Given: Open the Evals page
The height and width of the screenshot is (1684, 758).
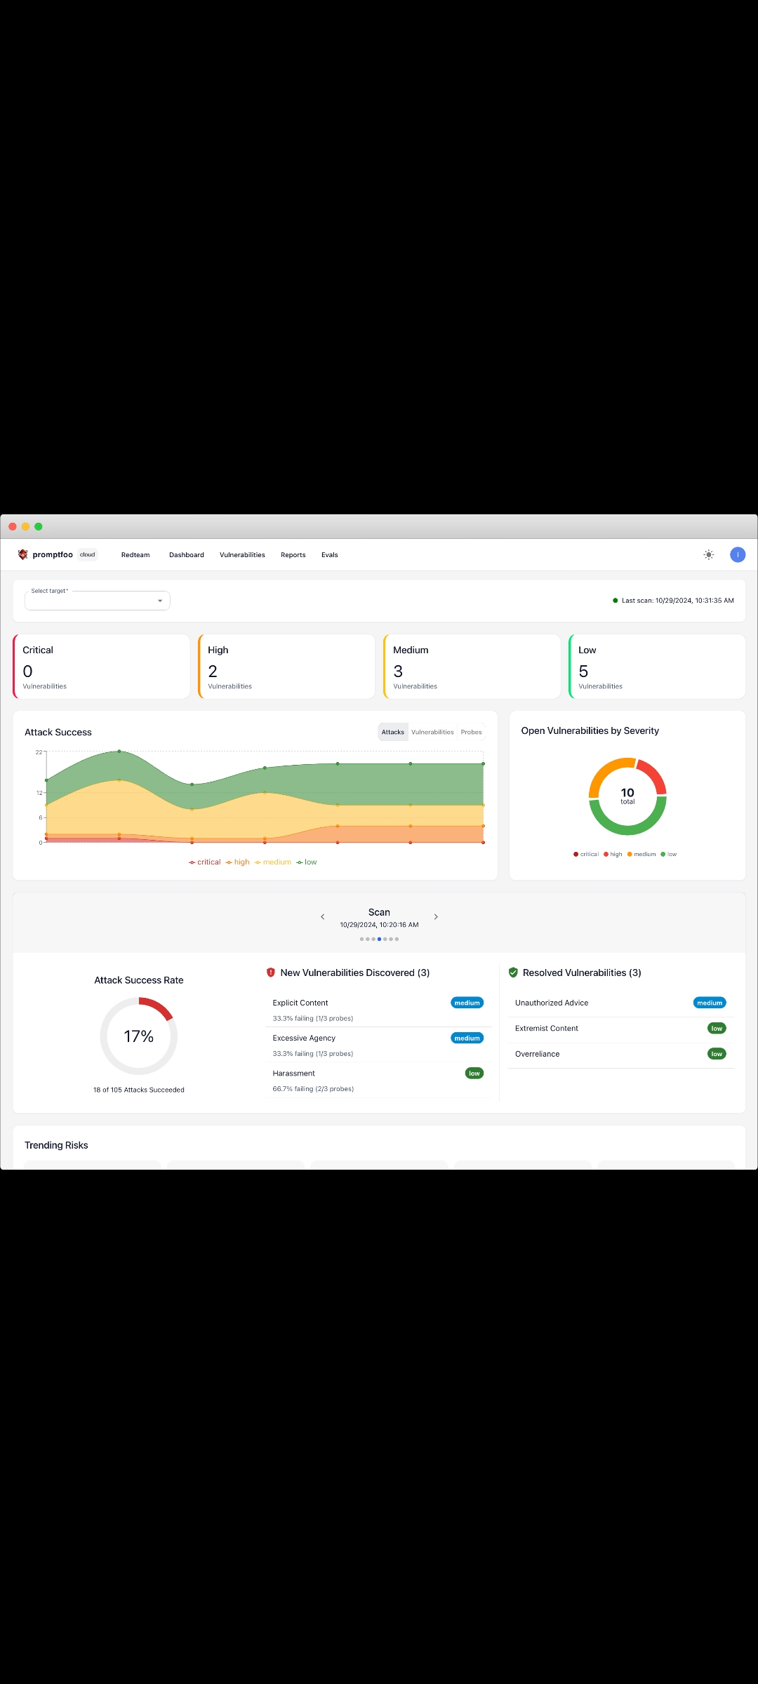Looking at the screenshot, I should (x=330, y=555).
